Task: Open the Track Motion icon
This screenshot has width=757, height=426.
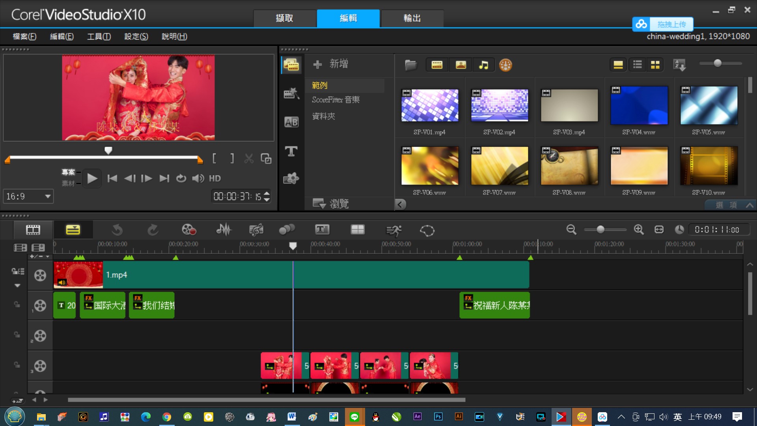Action: pyautogui.click(x=287, y=230)
